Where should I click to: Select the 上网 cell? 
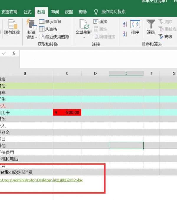point(26,165)
